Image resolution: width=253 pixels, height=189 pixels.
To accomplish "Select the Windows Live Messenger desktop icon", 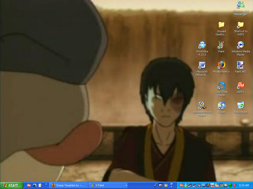I will 241,8.
